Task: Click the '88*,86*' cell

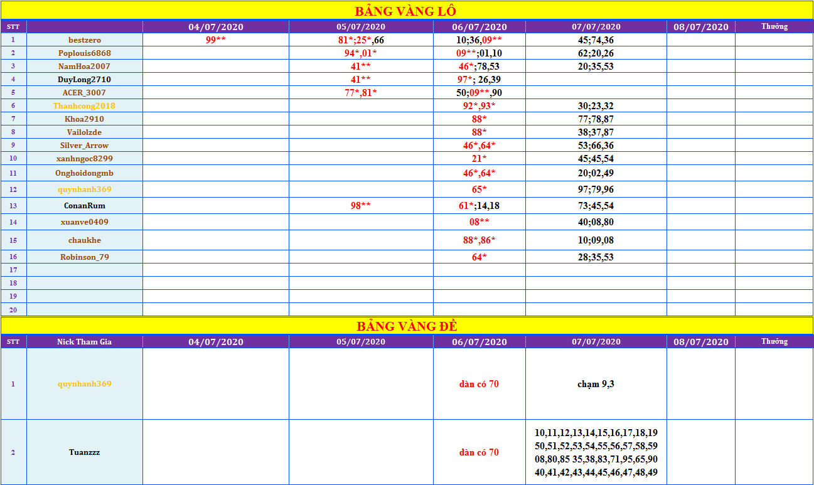Action: click(x=479, y=240)
